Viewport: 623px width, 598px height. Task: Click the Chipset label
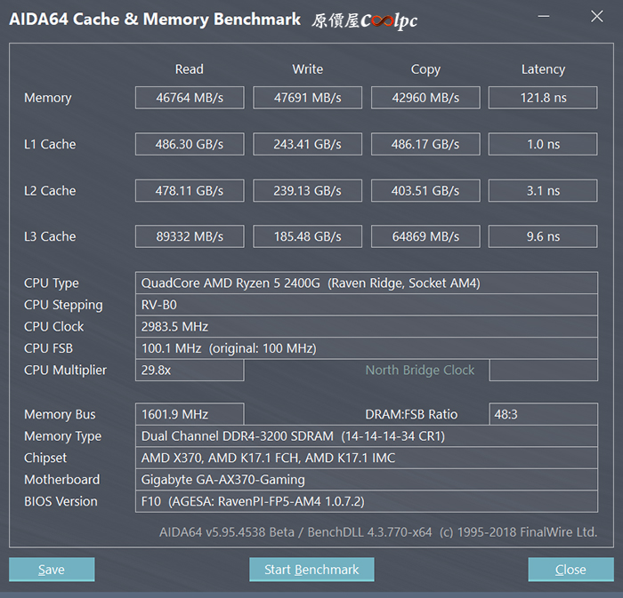(x=45, y=458)
